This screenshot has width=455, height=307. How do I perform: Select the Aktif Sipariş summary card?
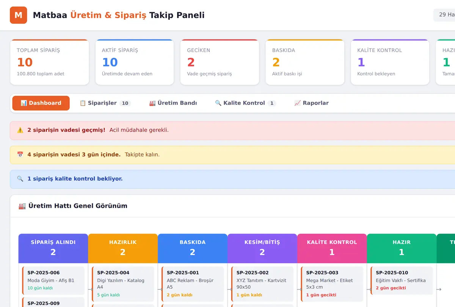tap(135, 62)
